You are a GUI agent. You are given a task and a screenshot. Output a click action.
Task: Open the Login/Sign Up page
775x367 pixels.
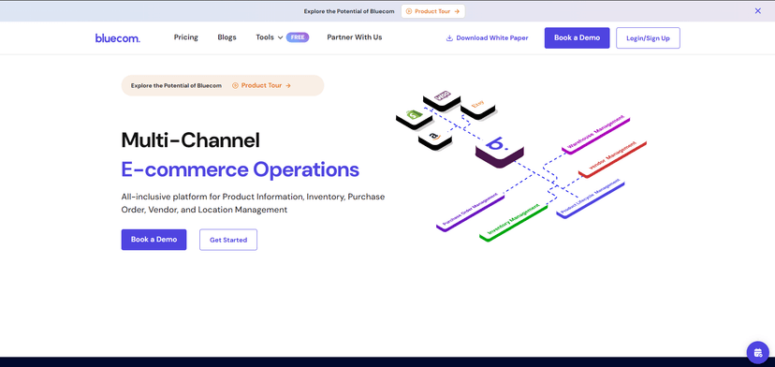(648, 38)
